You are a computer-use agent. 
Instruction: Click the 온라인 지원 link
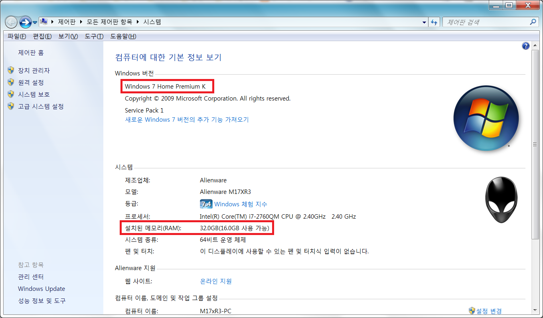pos(215,281)
